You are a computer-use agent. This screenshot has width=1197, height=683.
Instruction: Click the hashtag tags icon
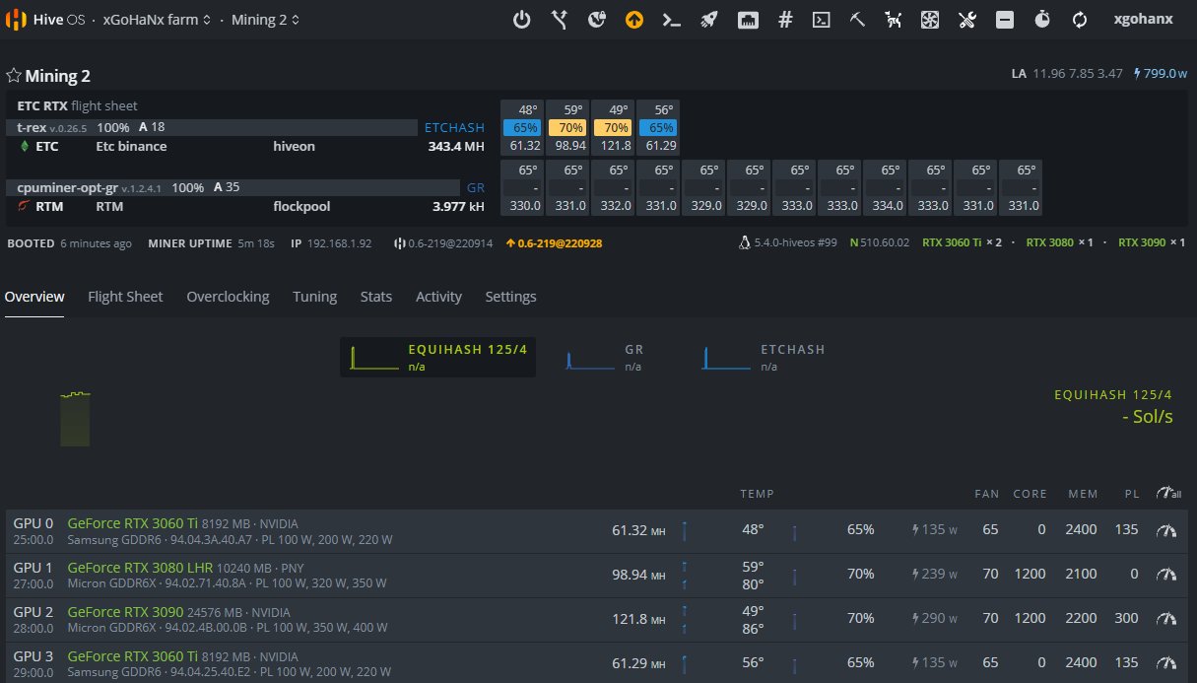coord(785,20)
